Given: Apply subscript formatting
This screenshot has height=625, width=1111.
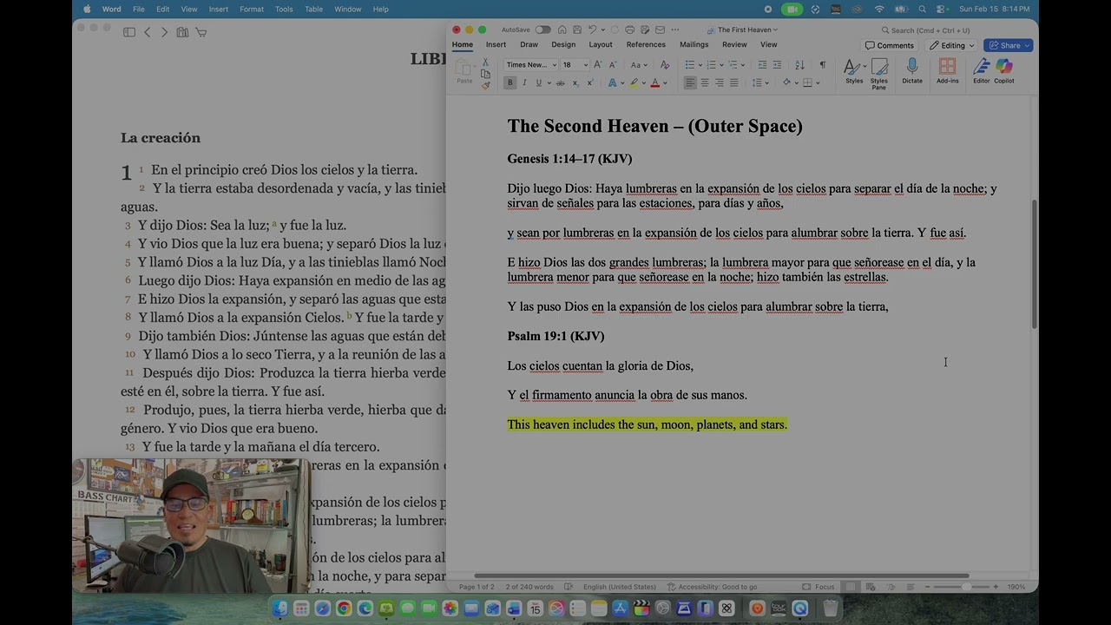Looking at the screenshot, I should [575, 82].
